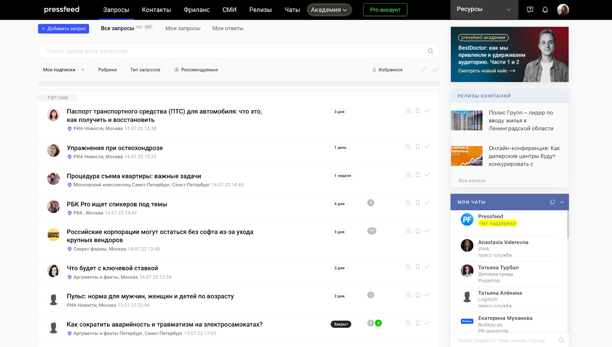Open the Фриланс section
612x347 pixels.
[x=197, y=10]
